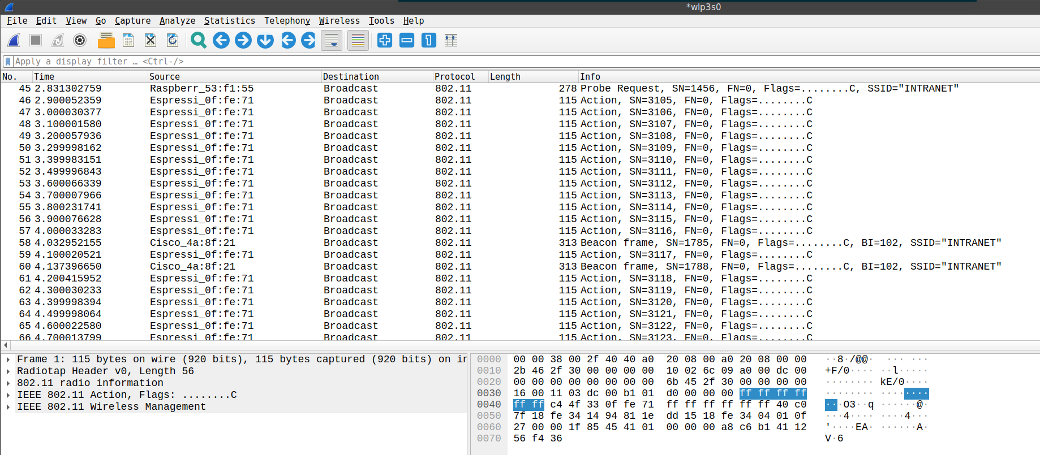Viewport: 1040px width, 455px height.
Task: Sort by the Protocol column header
Action: pos(461,76)
